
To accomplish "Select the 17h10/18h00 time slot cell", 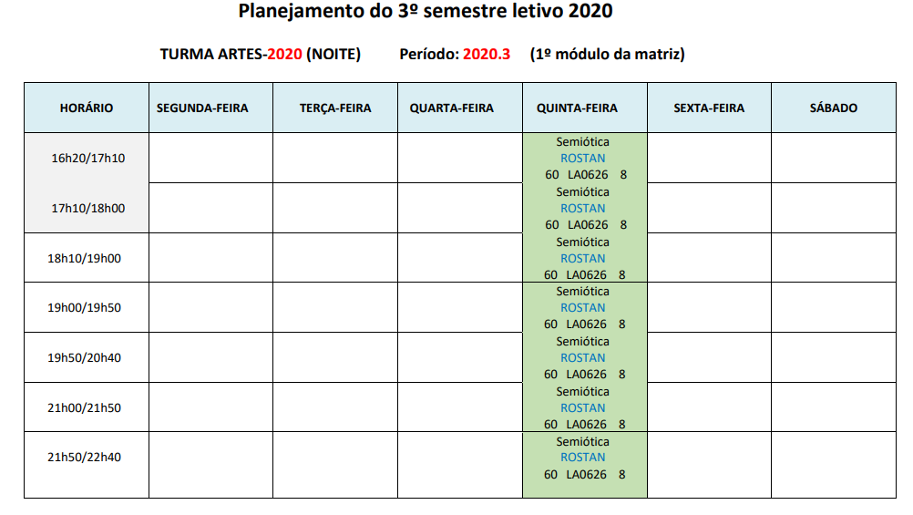I will [x=87, y=209].
